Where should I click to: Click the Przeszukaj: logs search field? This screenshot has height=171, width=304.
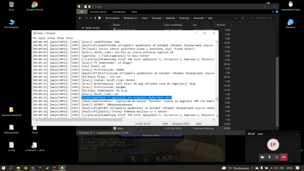[x=264, y=18]
